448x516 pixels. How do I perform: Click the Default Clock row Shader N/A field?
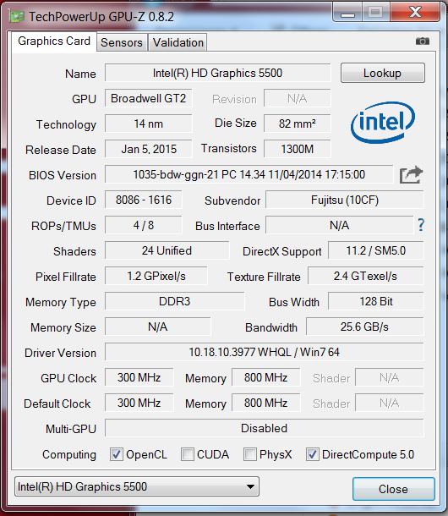point(390,403)
